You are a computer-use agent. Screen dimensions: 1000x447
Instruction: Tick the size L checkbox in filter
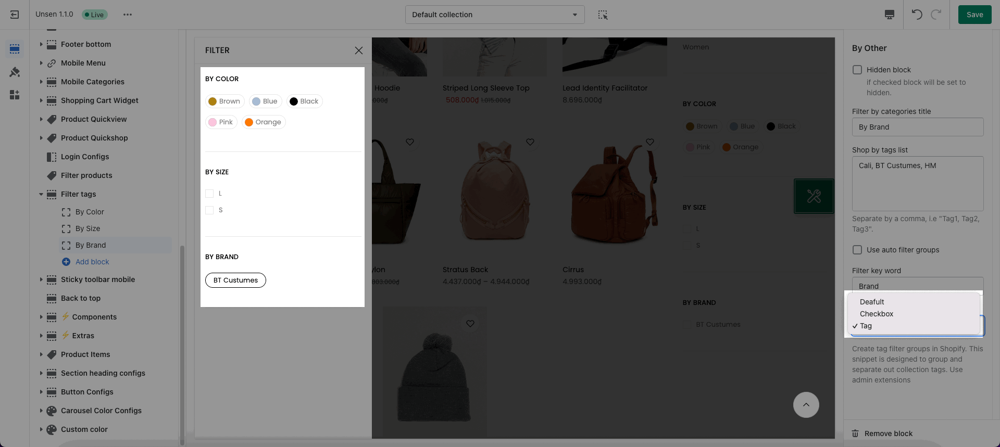(209, 194)
